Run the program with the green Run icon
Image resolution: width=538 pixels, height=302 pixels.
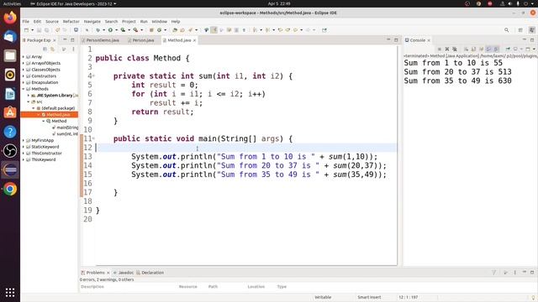click(110, 30)
